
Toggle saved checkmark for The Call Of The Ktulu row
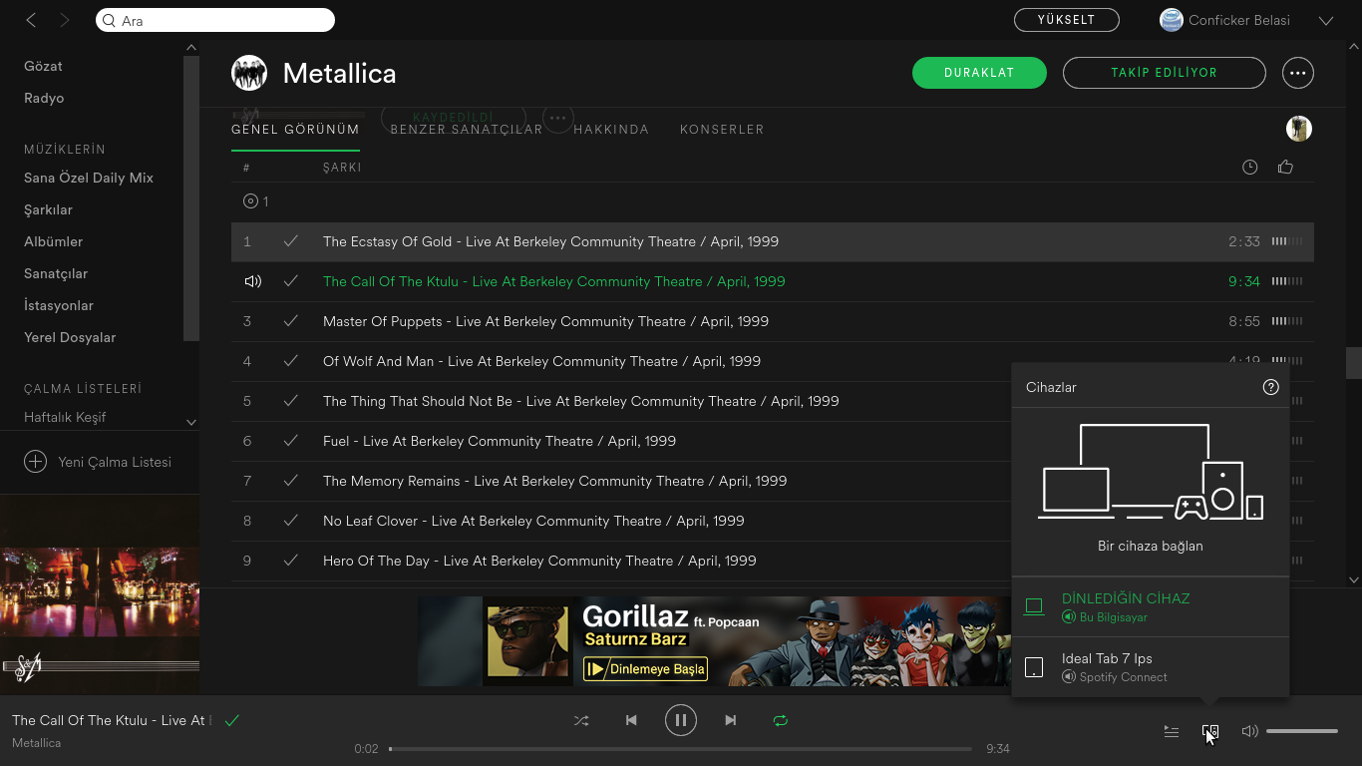pos(291,281)
